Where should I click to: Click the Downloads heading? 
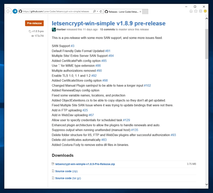click(x=62, y=155)
